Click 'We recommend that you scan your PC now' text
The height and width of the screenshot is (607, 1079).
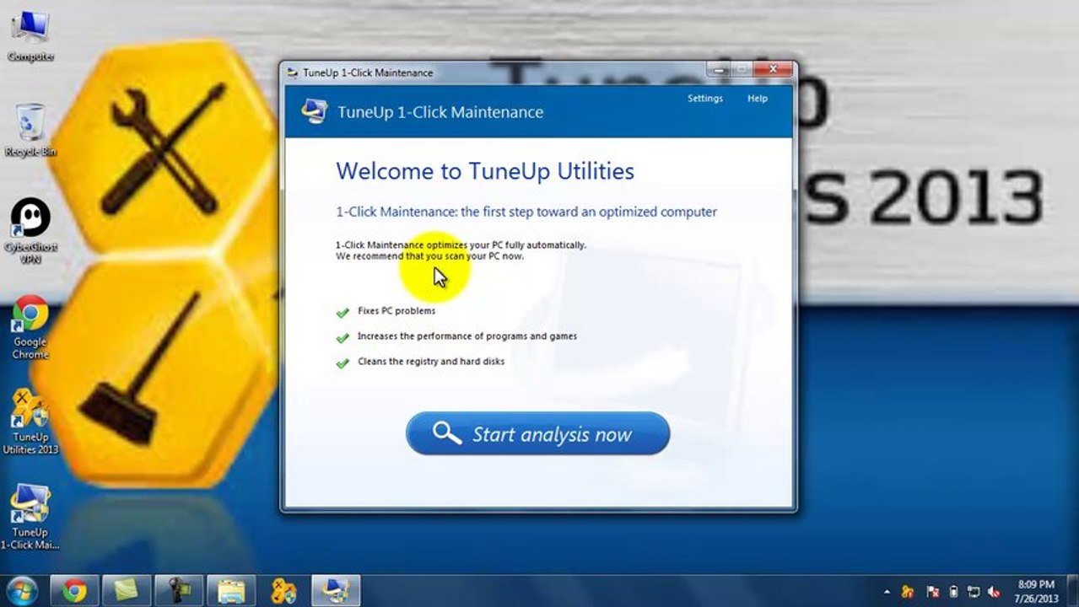point(429,256)
